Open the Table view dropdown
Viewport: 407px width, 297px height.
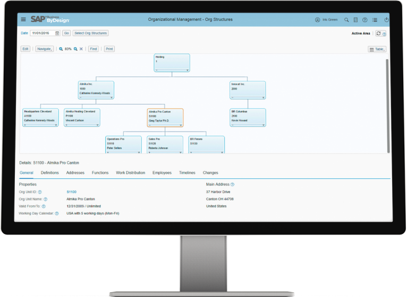(x=377, y=49)
